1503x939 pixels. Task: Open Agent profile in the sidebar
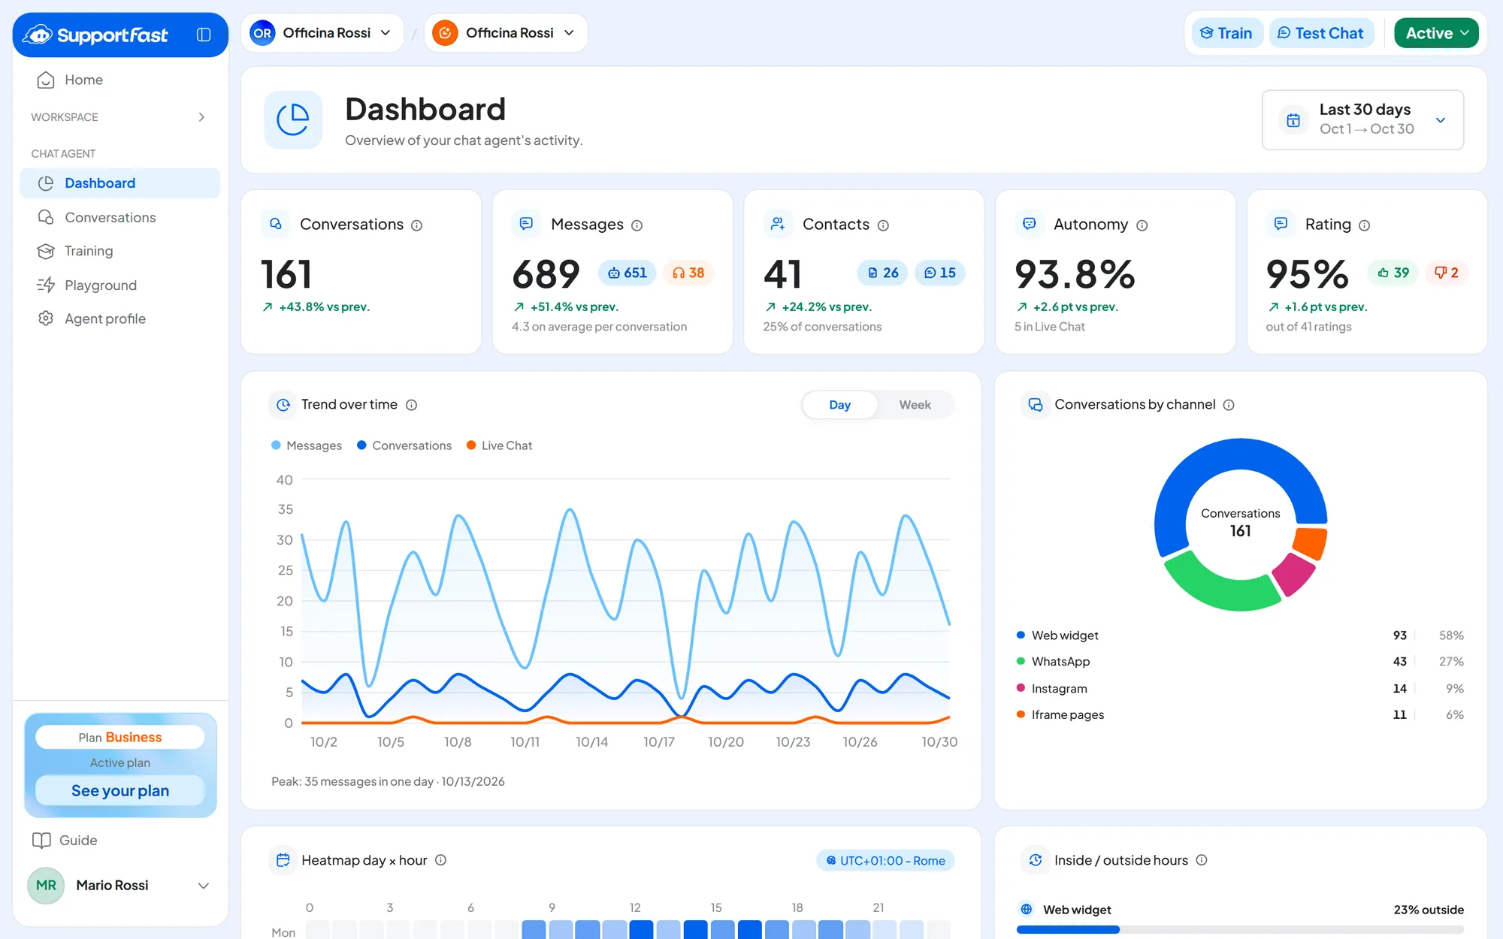click(x=120, y=319)
